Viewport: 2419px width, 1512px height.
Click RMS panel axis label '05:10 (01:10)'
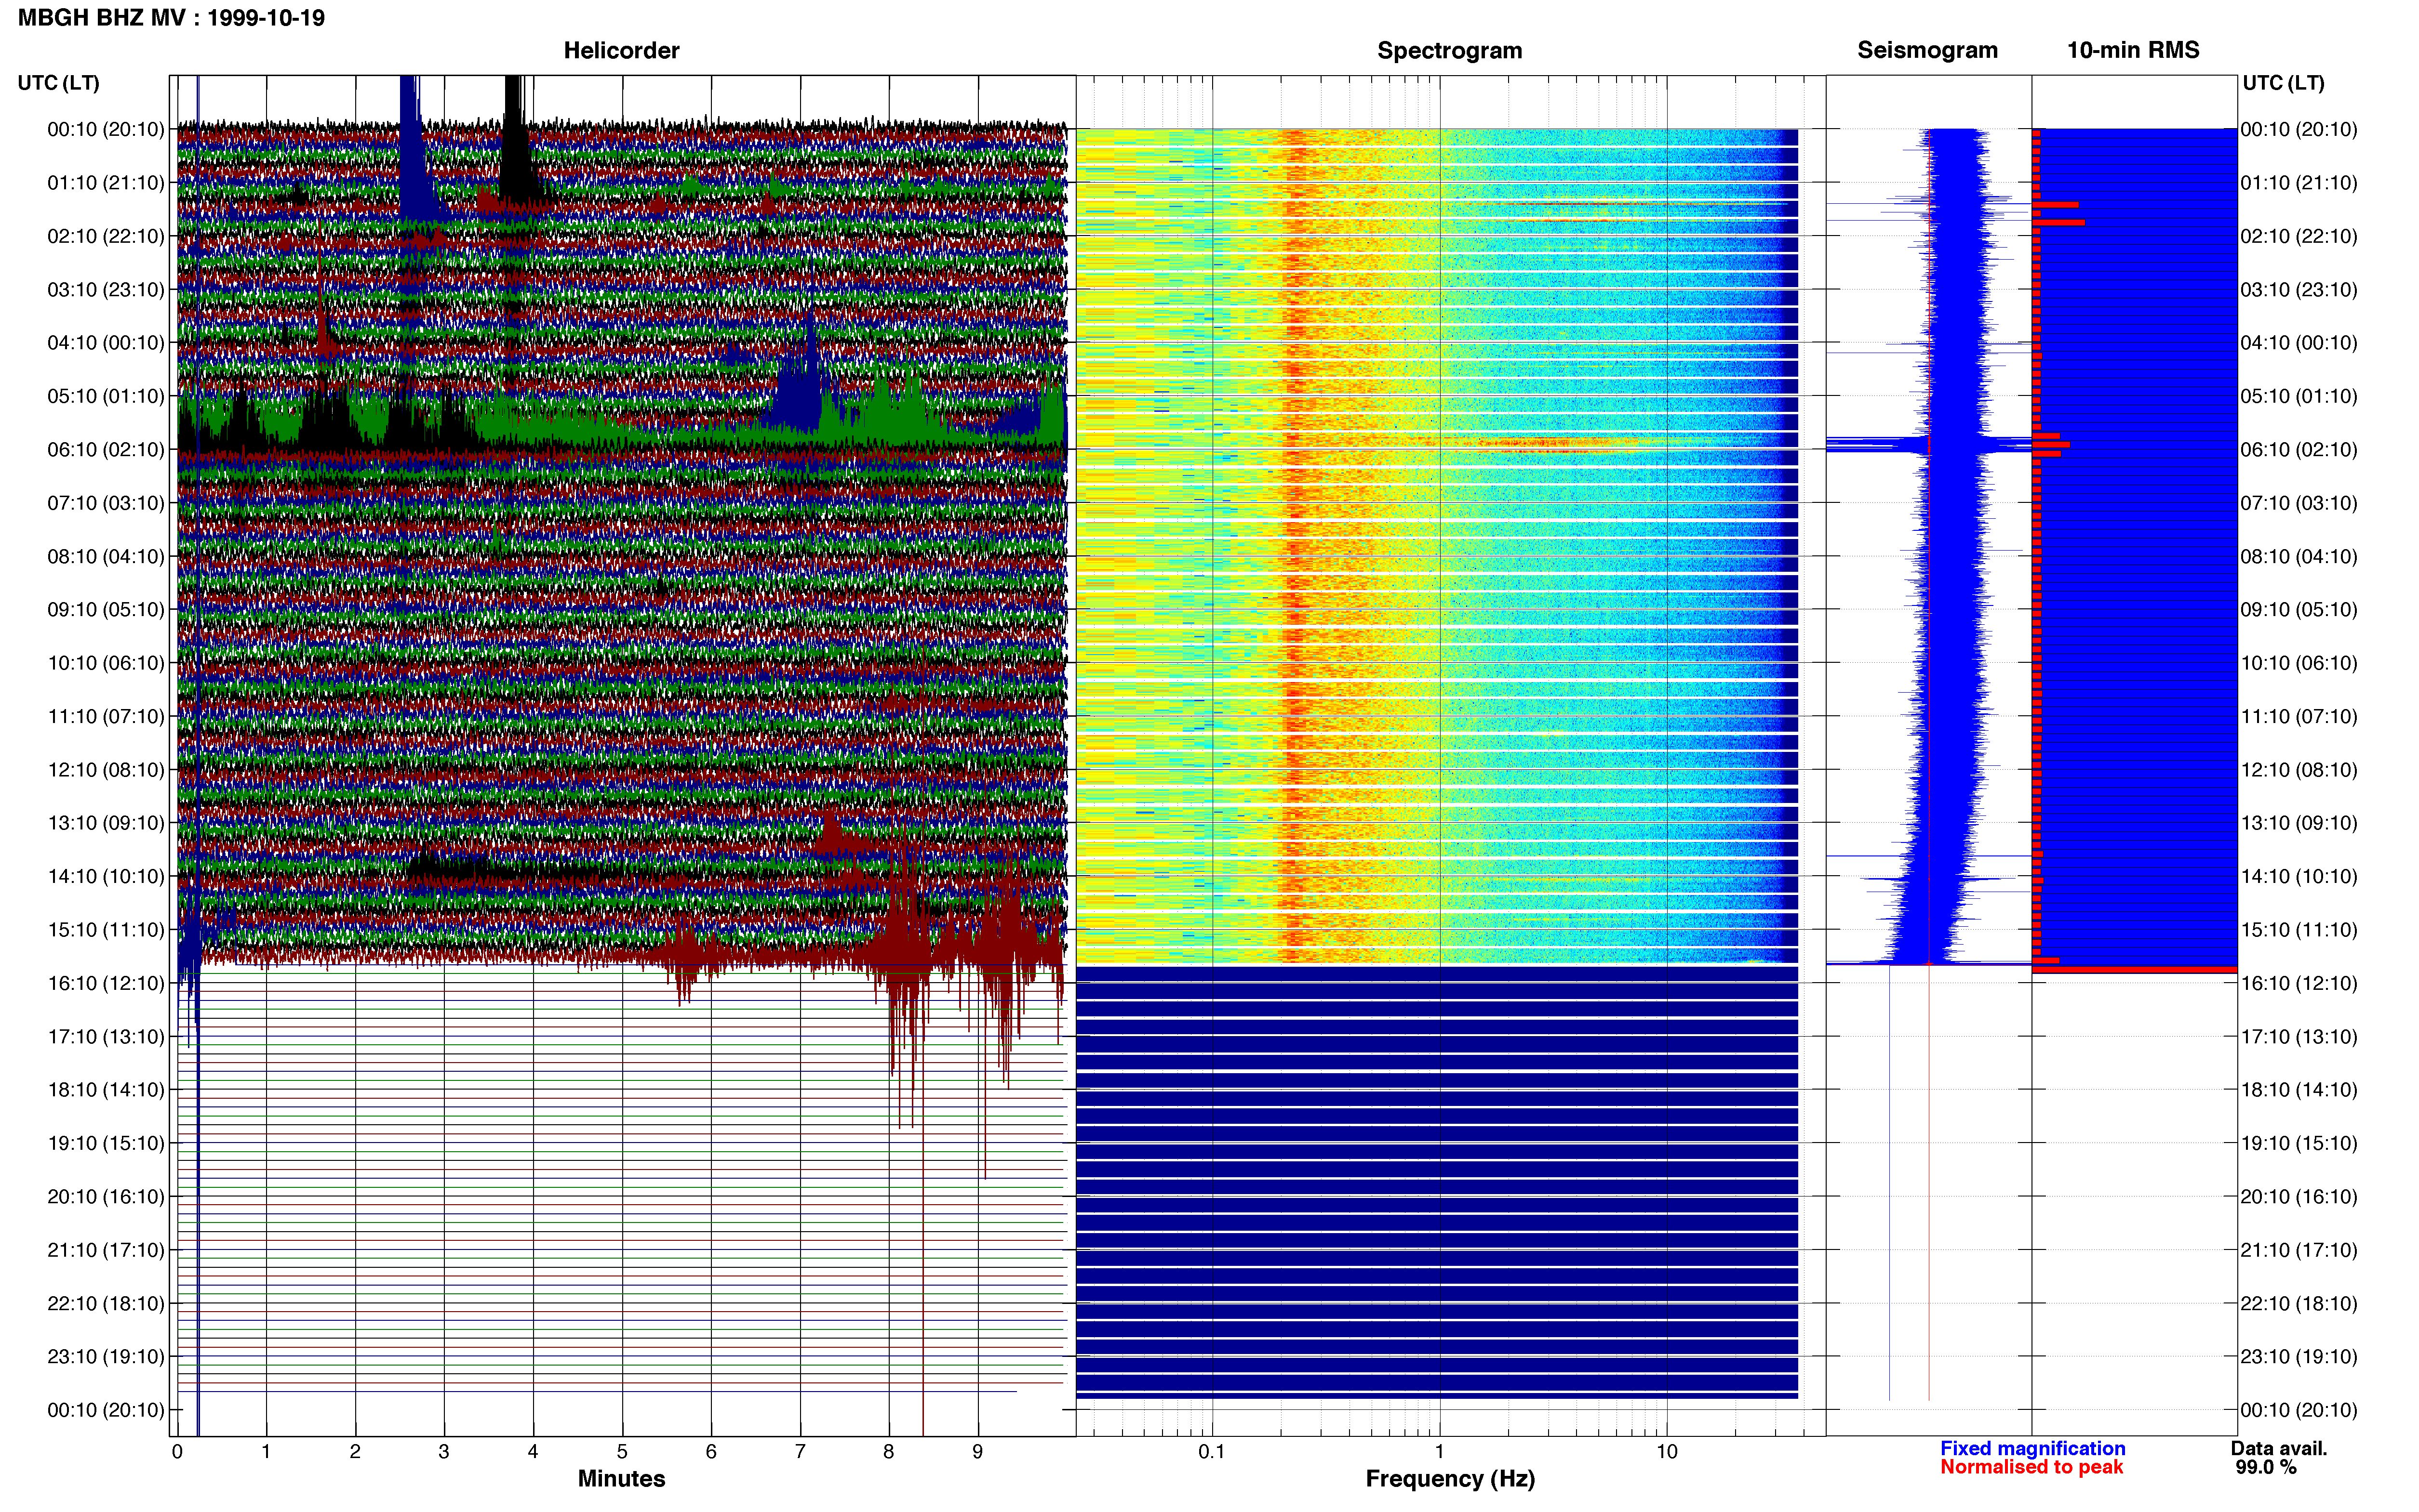[2299, 396]
